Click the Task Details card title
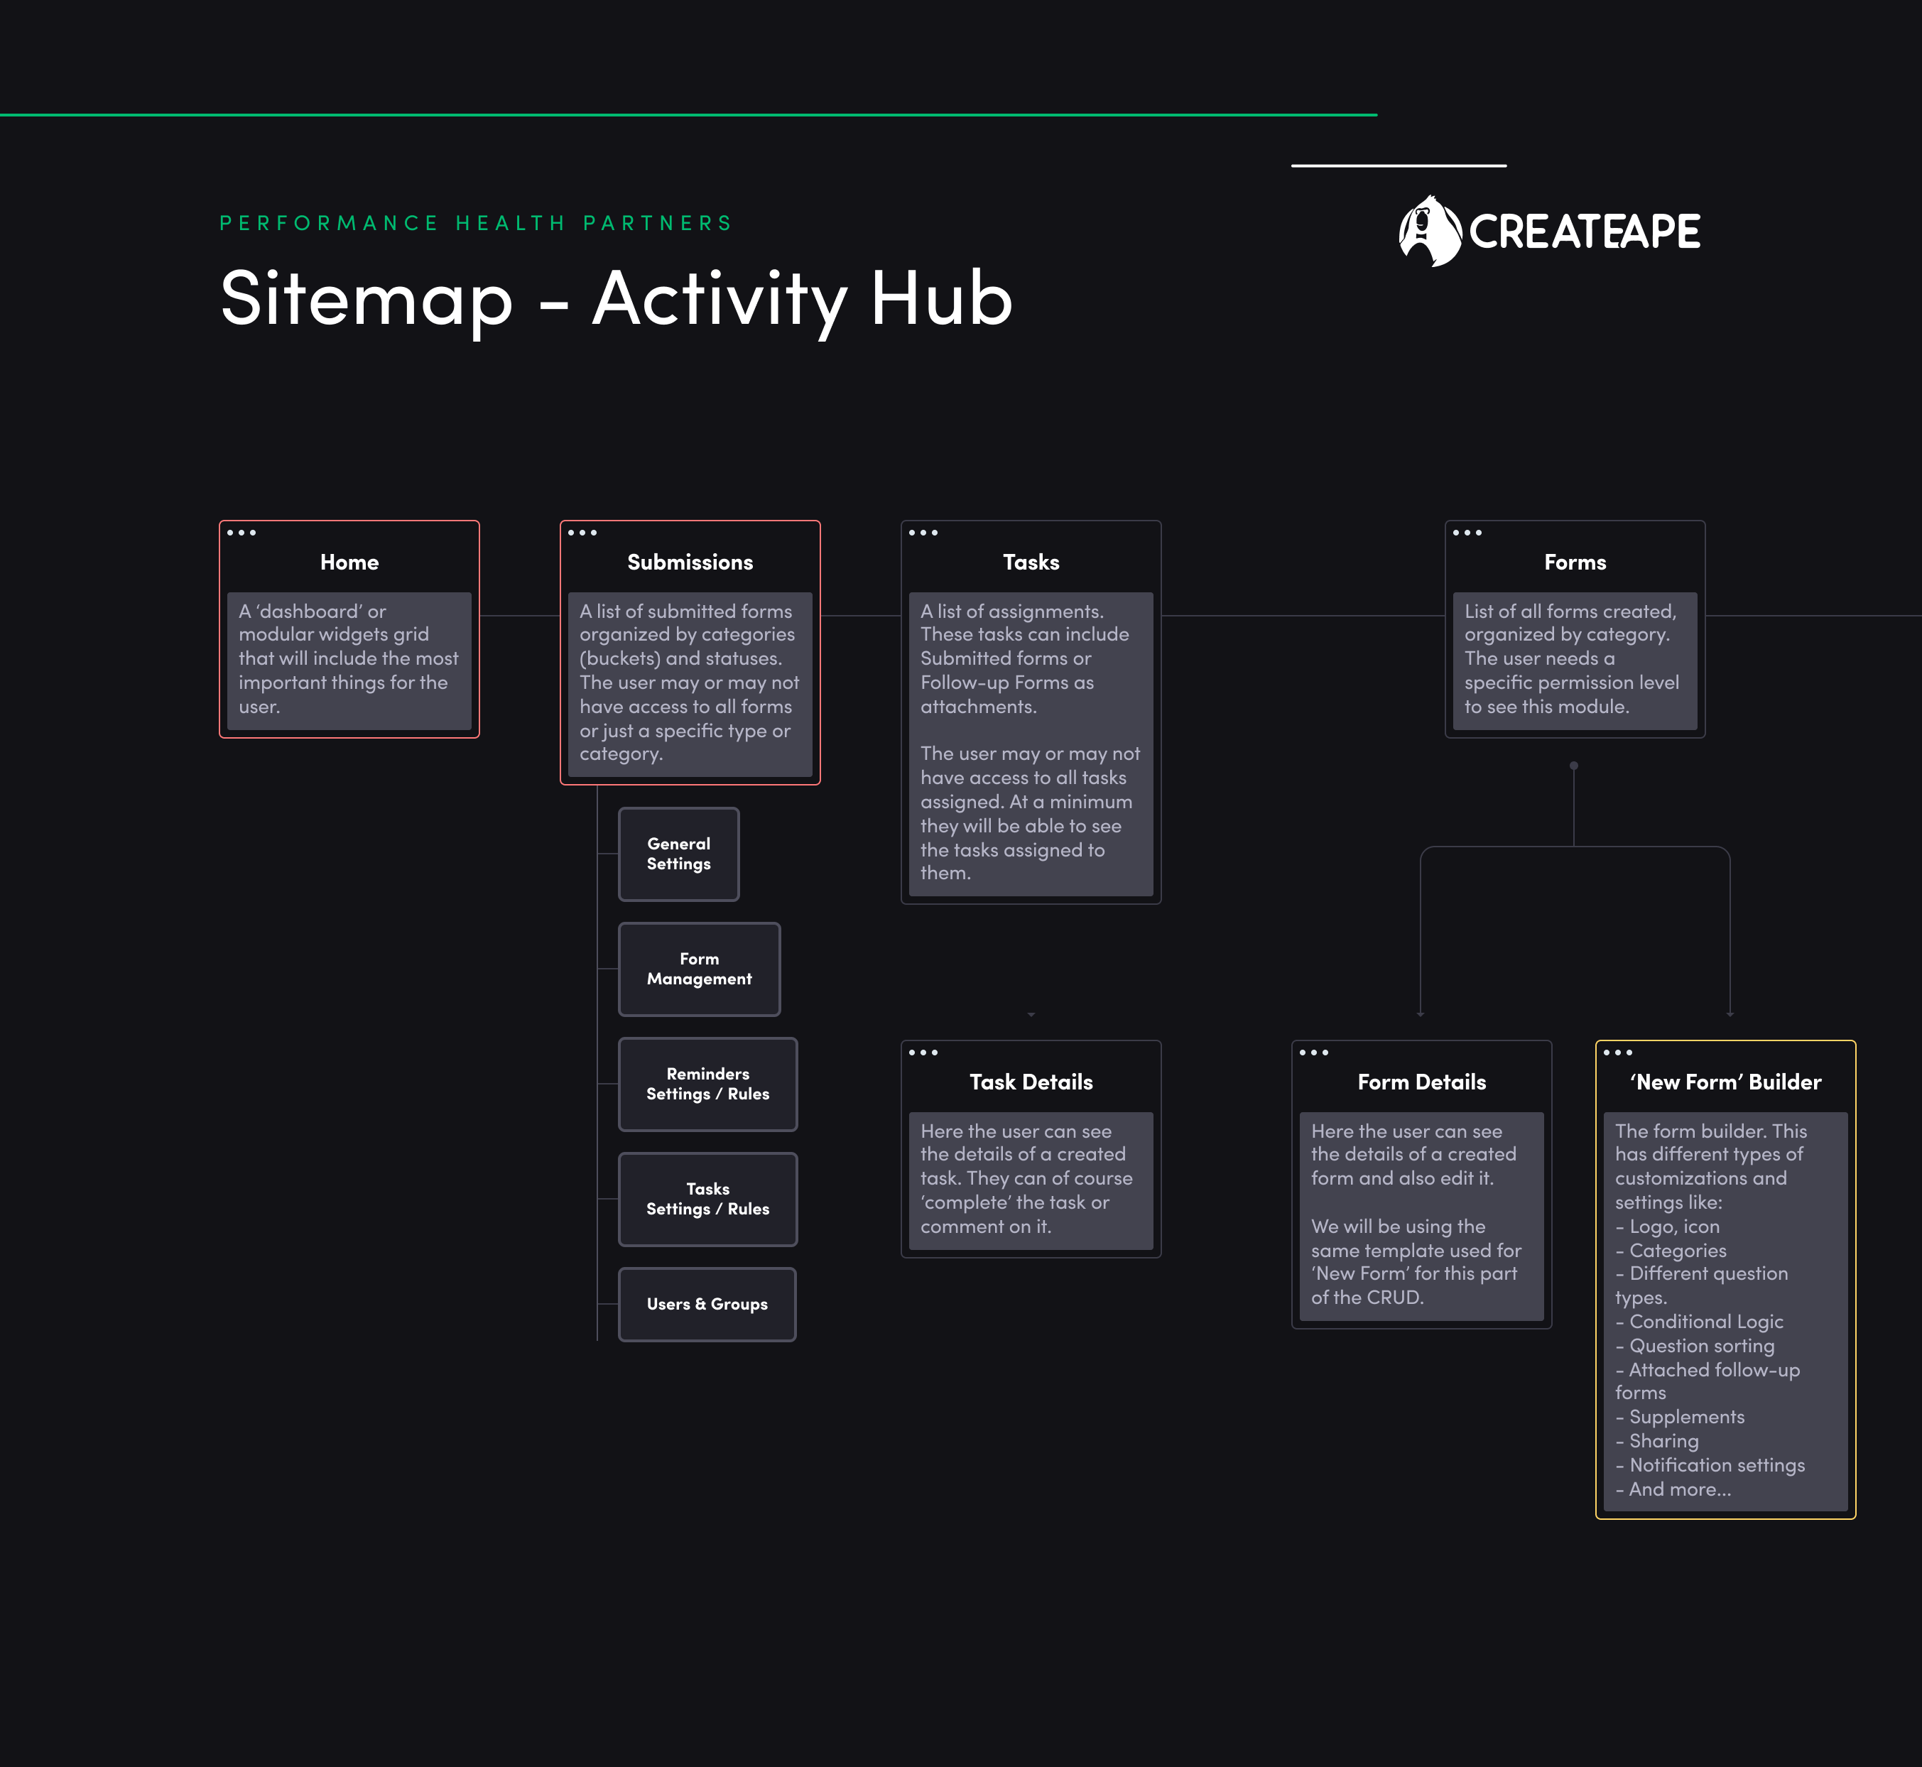The image size is (1922, 1767). pos(1031,1082)
